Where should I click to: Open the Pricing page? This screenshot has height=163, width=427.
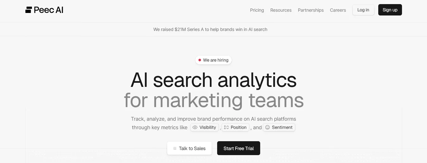tap(257, 10)
